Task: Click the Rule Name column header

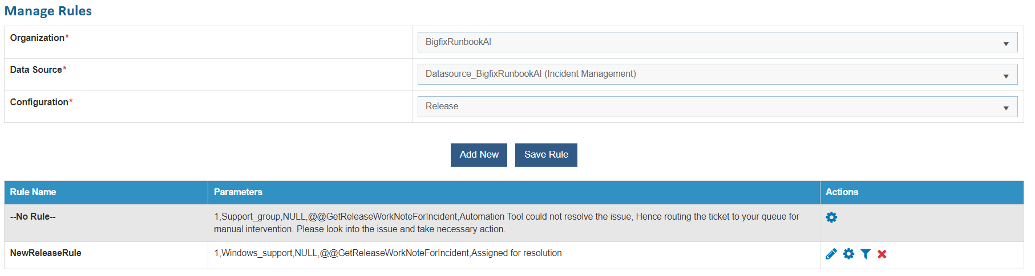Action: (x=33, y=192)
